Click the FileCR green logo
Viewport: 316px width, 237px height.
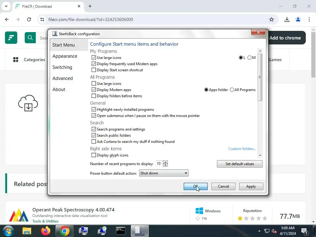pos(11,38)
